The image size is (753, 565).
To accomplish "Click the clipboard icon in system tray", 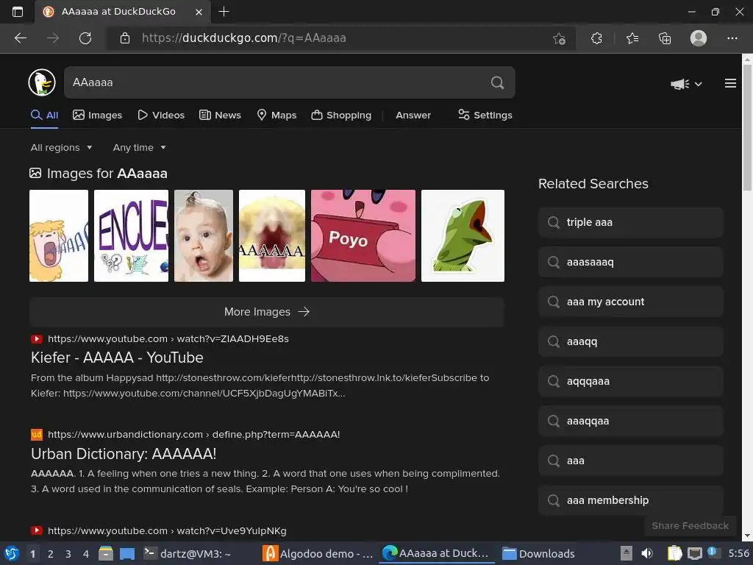I will 675,553.
